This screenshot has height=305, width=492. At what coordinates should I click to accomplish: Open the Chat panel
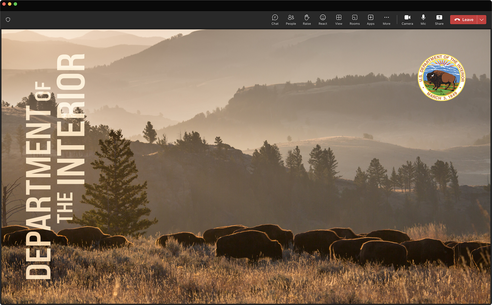(275, 20)
